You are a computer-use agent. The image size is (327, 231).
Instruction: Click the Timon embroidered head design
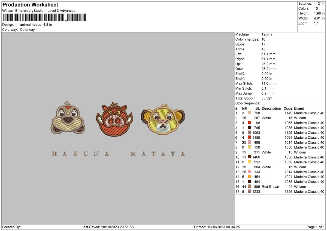[67, 118]
